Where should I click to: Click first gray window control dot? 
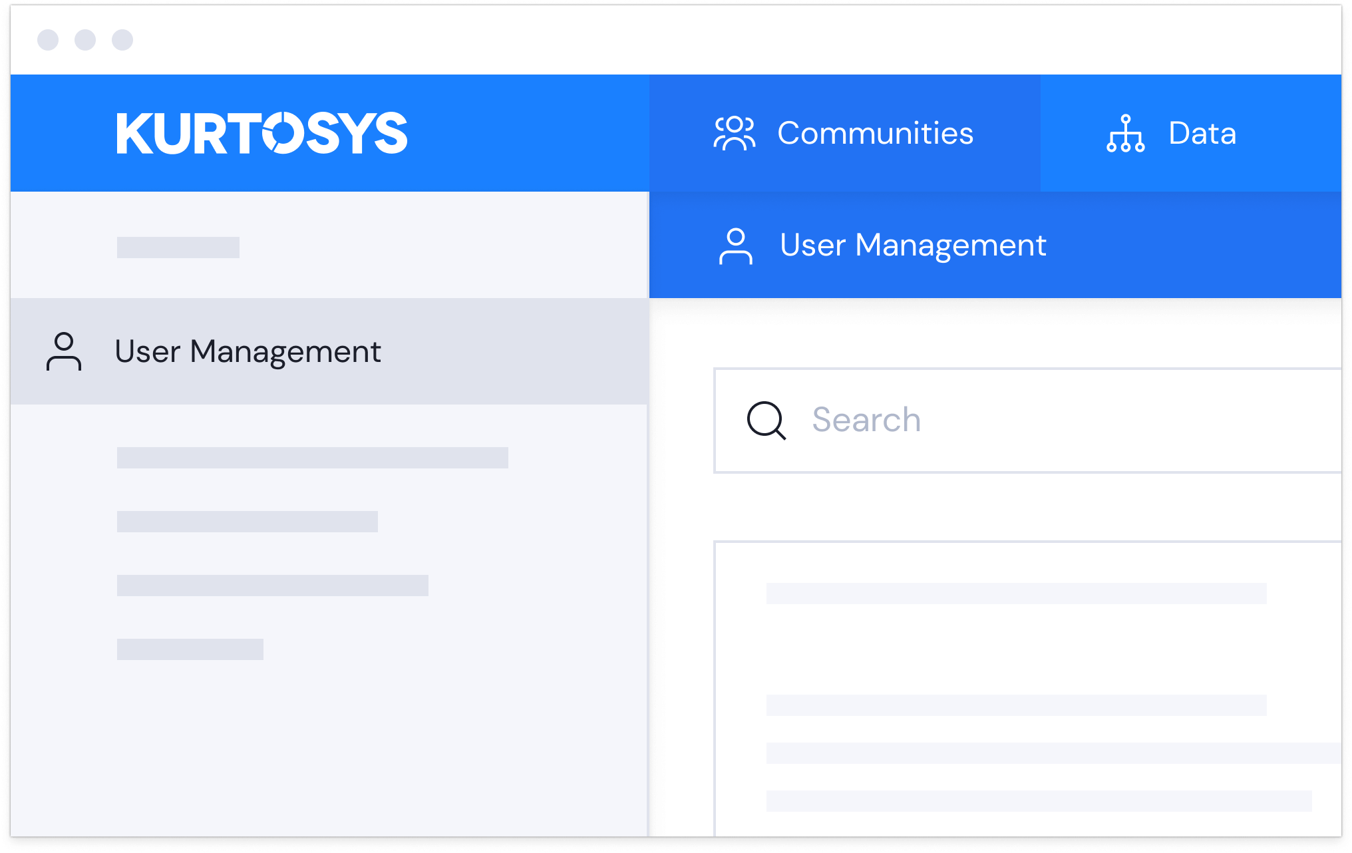pos(48,40)
